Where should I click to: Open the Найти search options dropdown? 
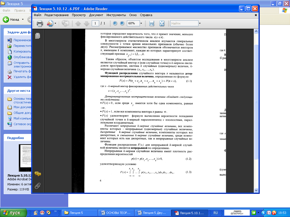point(200,23)
